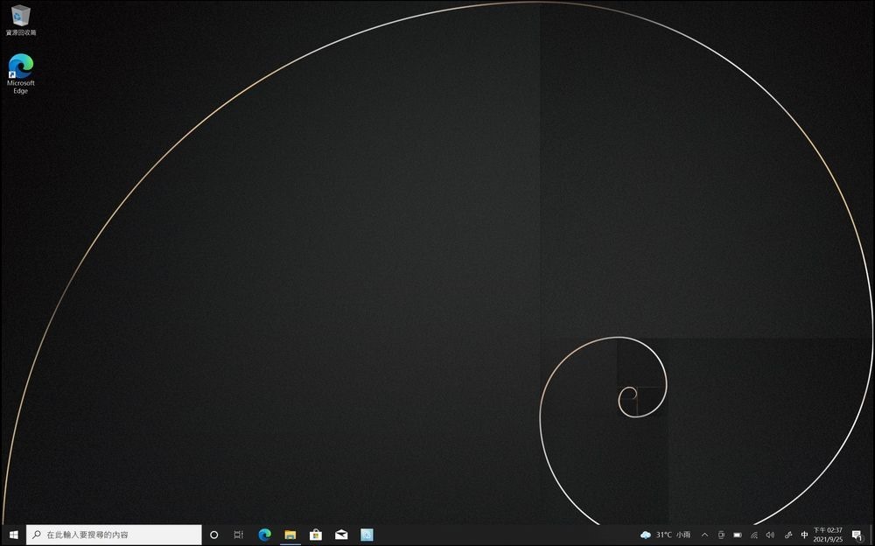Launch Microsoft Edge from the taskbar

click(x=264, y=535)
